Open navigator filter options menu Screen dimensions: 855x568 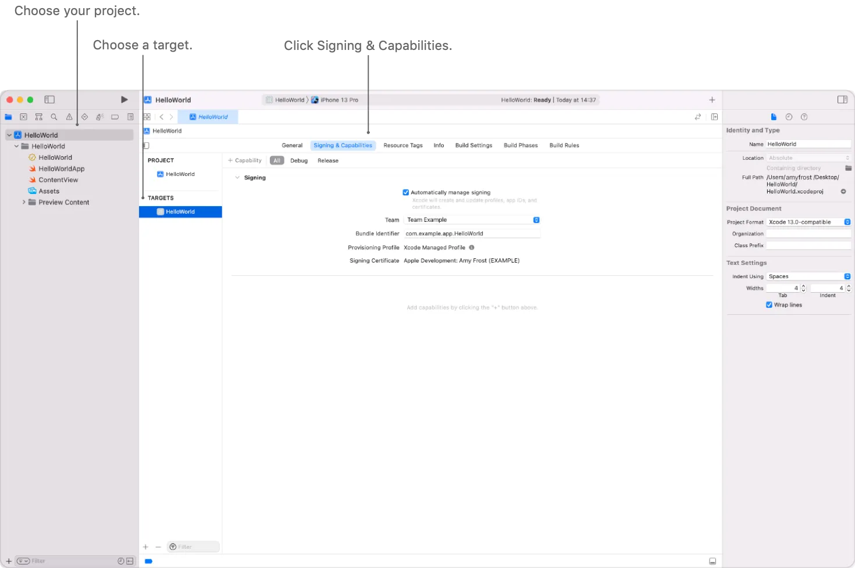click(23, 561)
